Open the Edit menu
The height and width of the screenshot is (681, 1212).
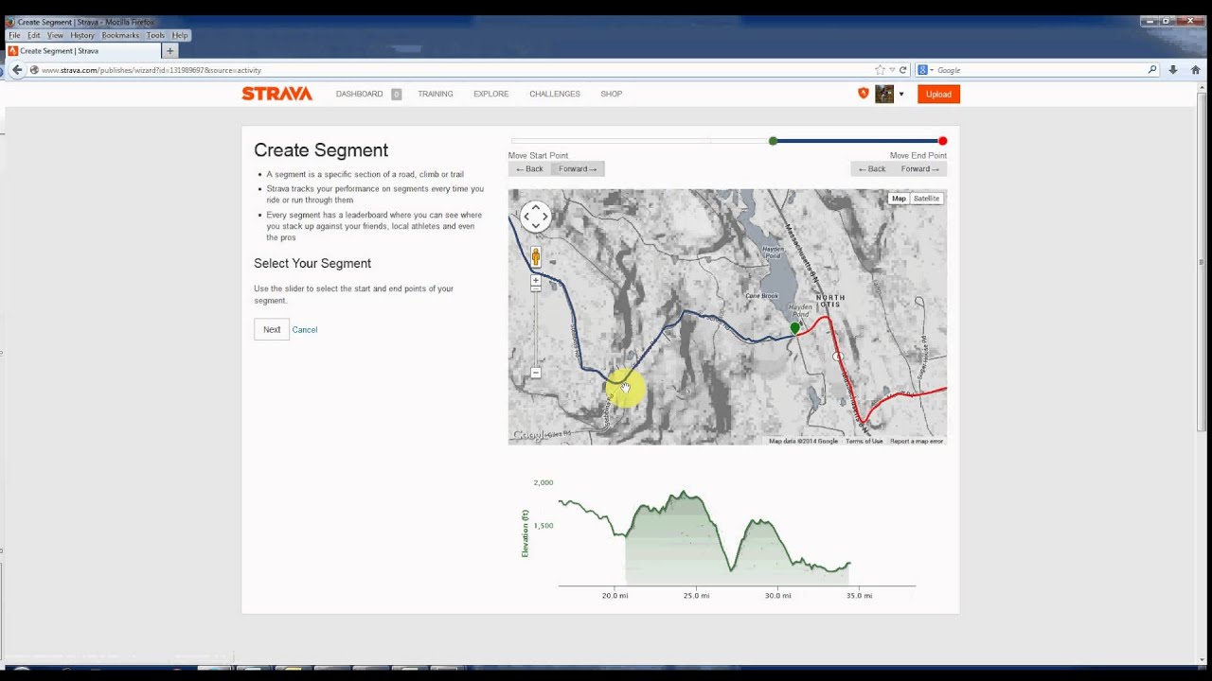point(34,35)
